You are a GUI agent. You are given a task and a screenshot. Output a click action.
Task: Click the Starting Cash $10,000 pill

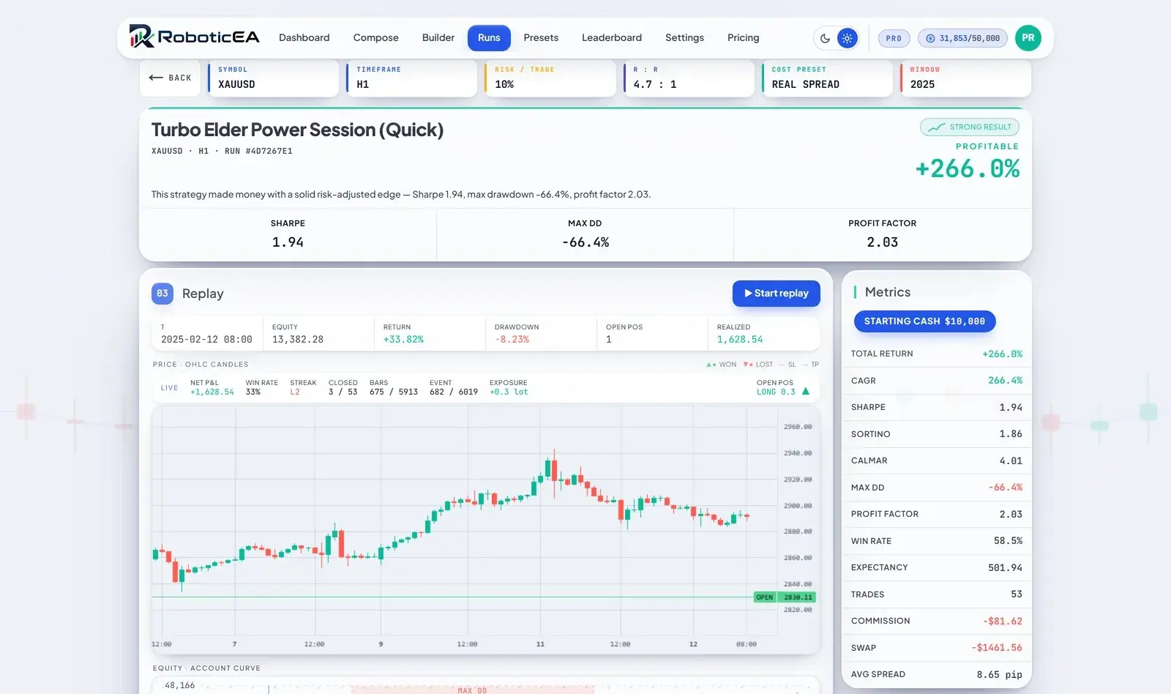[x=924, y=321]
